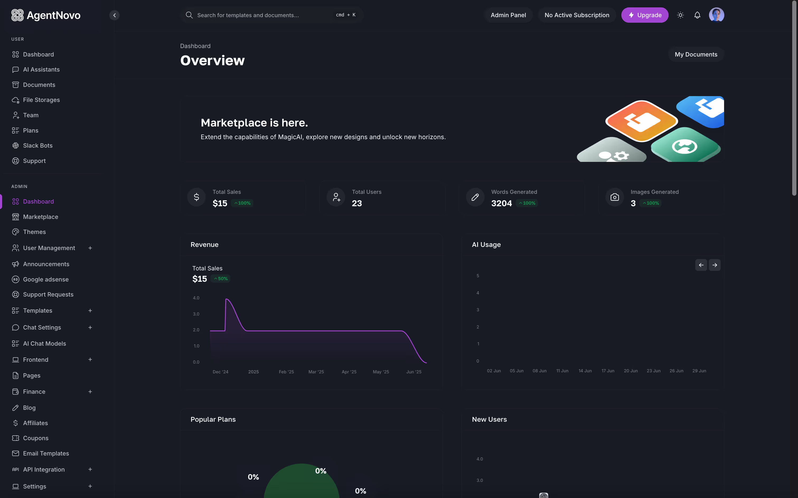Open Documents in sidebar
This screenshot has width=798, height=498.
click(x=39, y=85)
